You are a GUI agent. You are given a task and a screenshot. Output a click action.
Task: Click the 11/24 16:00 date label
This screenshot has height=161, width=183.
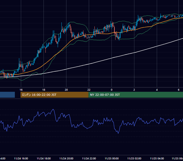[21, 159]
